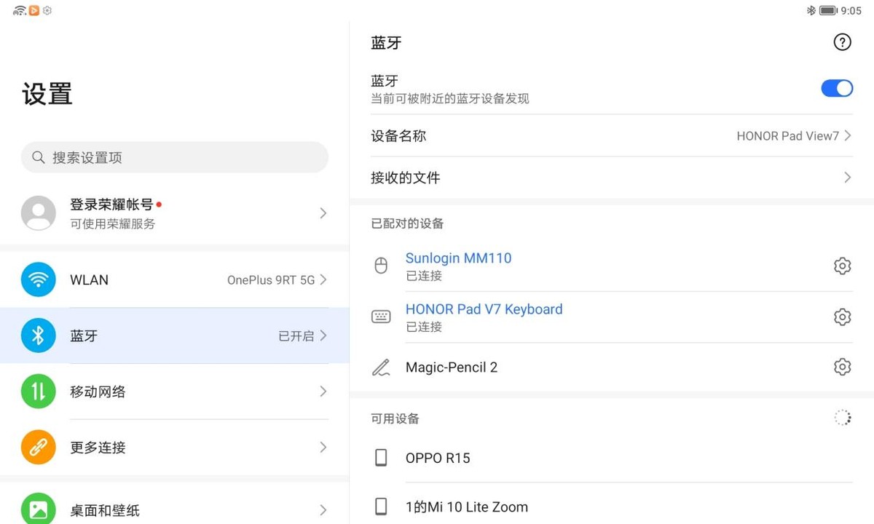
Task: Open the mobile network settings entry
Action: [x=175, y=392]
